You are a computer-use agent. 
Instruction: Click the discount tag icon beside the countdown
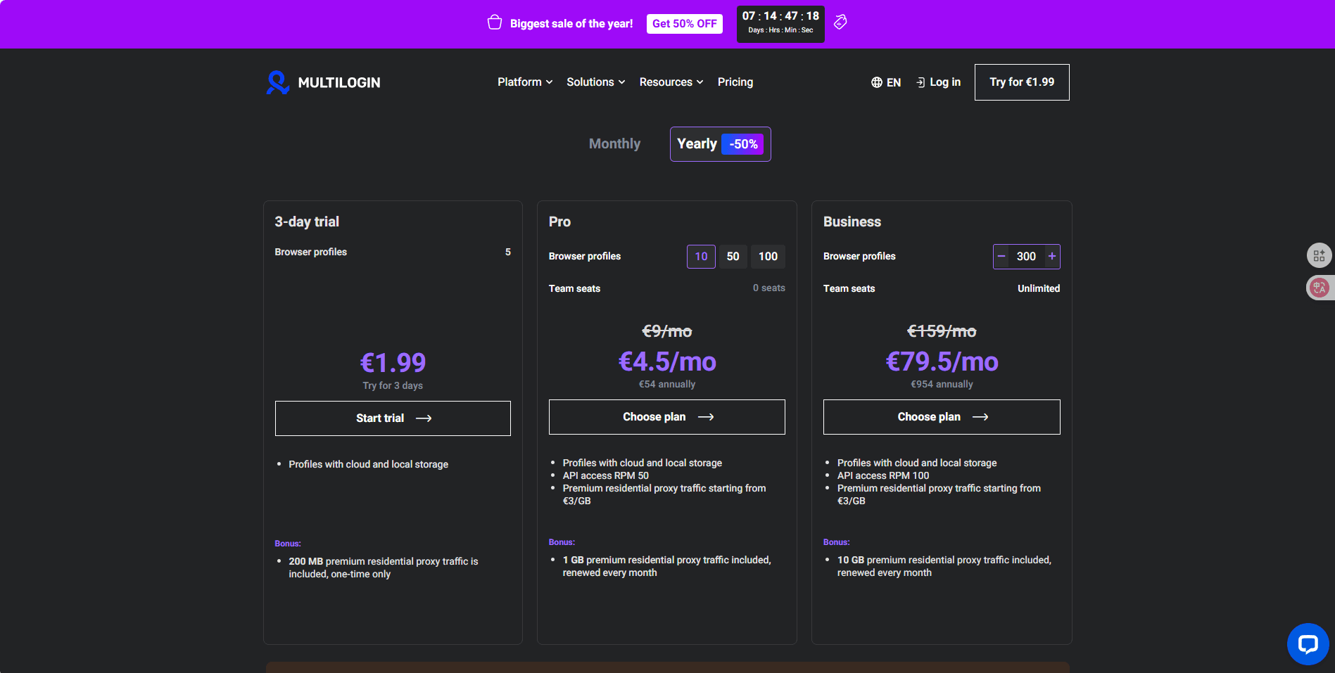point(840,22)
